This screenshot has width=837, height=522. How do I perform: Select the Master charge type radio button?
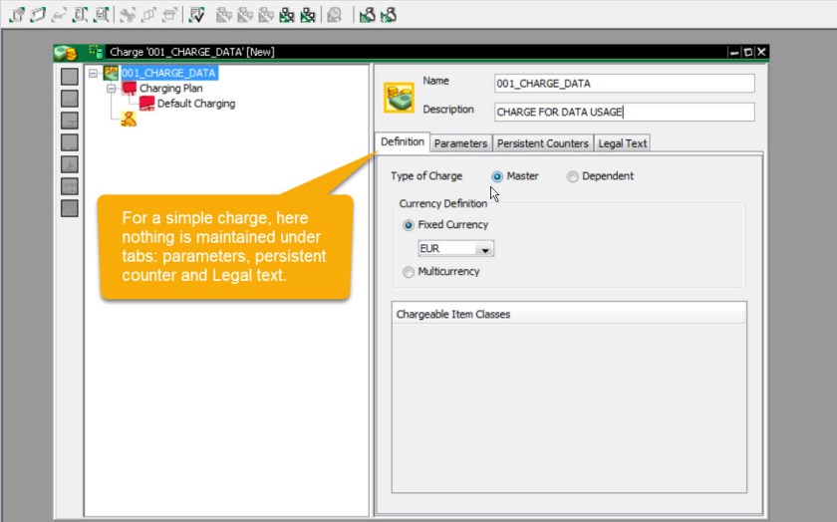[497, 176]
